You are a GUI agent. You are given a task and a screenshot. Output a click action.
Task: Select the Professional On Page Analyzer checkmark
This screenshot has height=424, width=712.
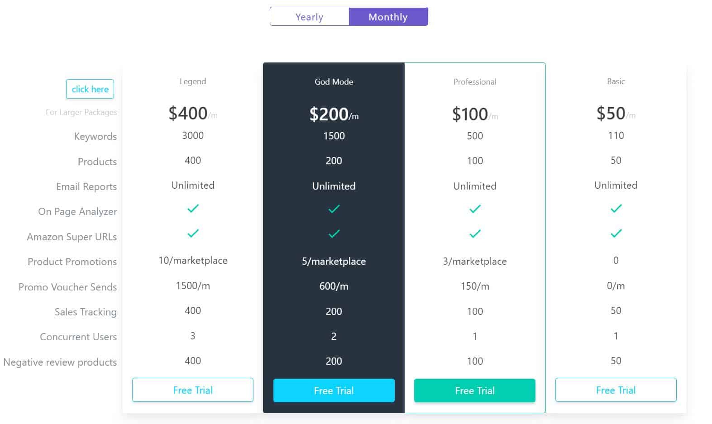(474, 209)
